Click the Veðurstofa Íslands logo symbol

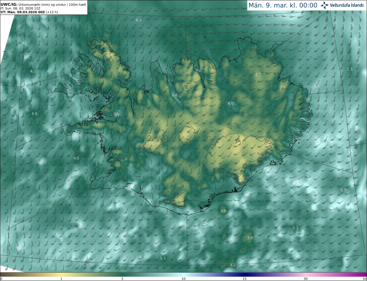pyautogui.click(x=325, y=5)
